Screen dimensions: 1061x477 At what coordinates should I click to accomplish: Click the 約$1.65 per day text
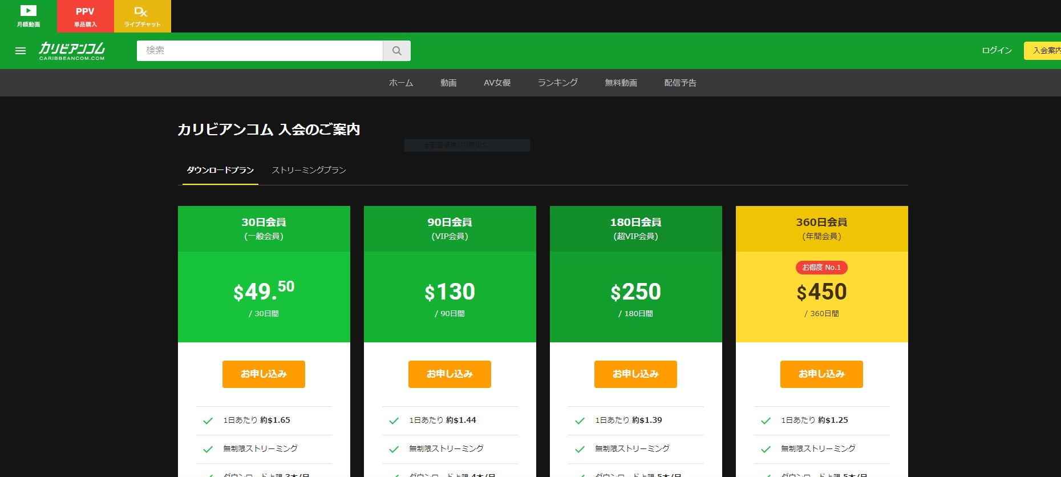[x=275, y=421]
